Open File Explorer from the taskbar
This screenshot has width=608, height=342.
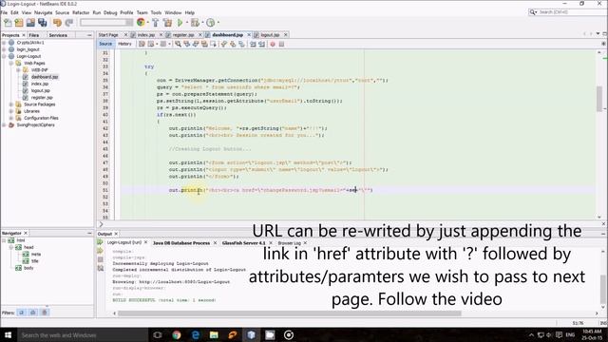(x=214, y=335)
